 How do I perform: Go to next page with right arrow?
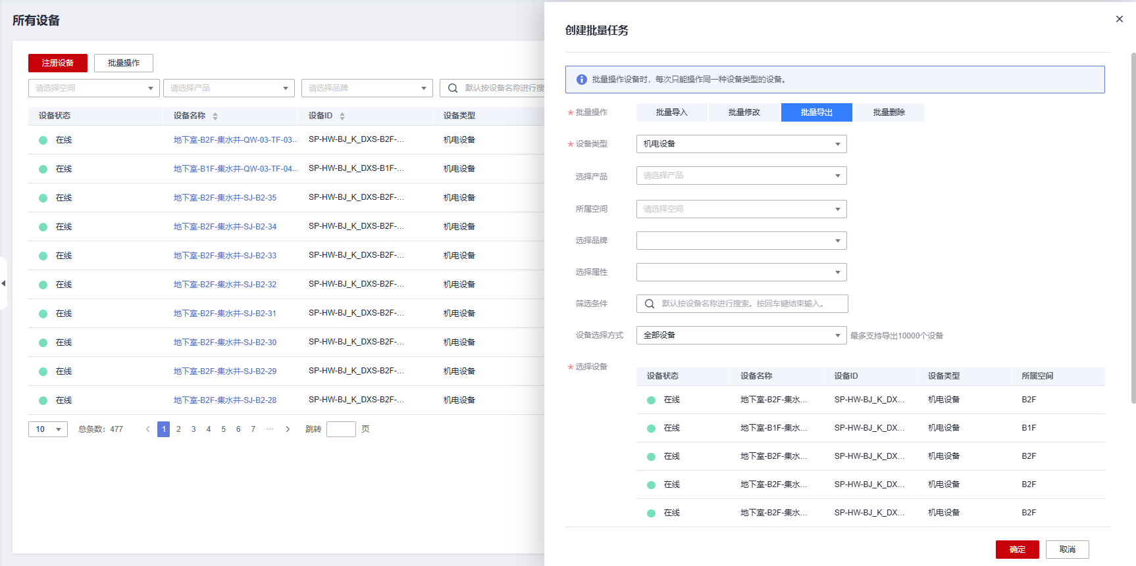(288, 429)
